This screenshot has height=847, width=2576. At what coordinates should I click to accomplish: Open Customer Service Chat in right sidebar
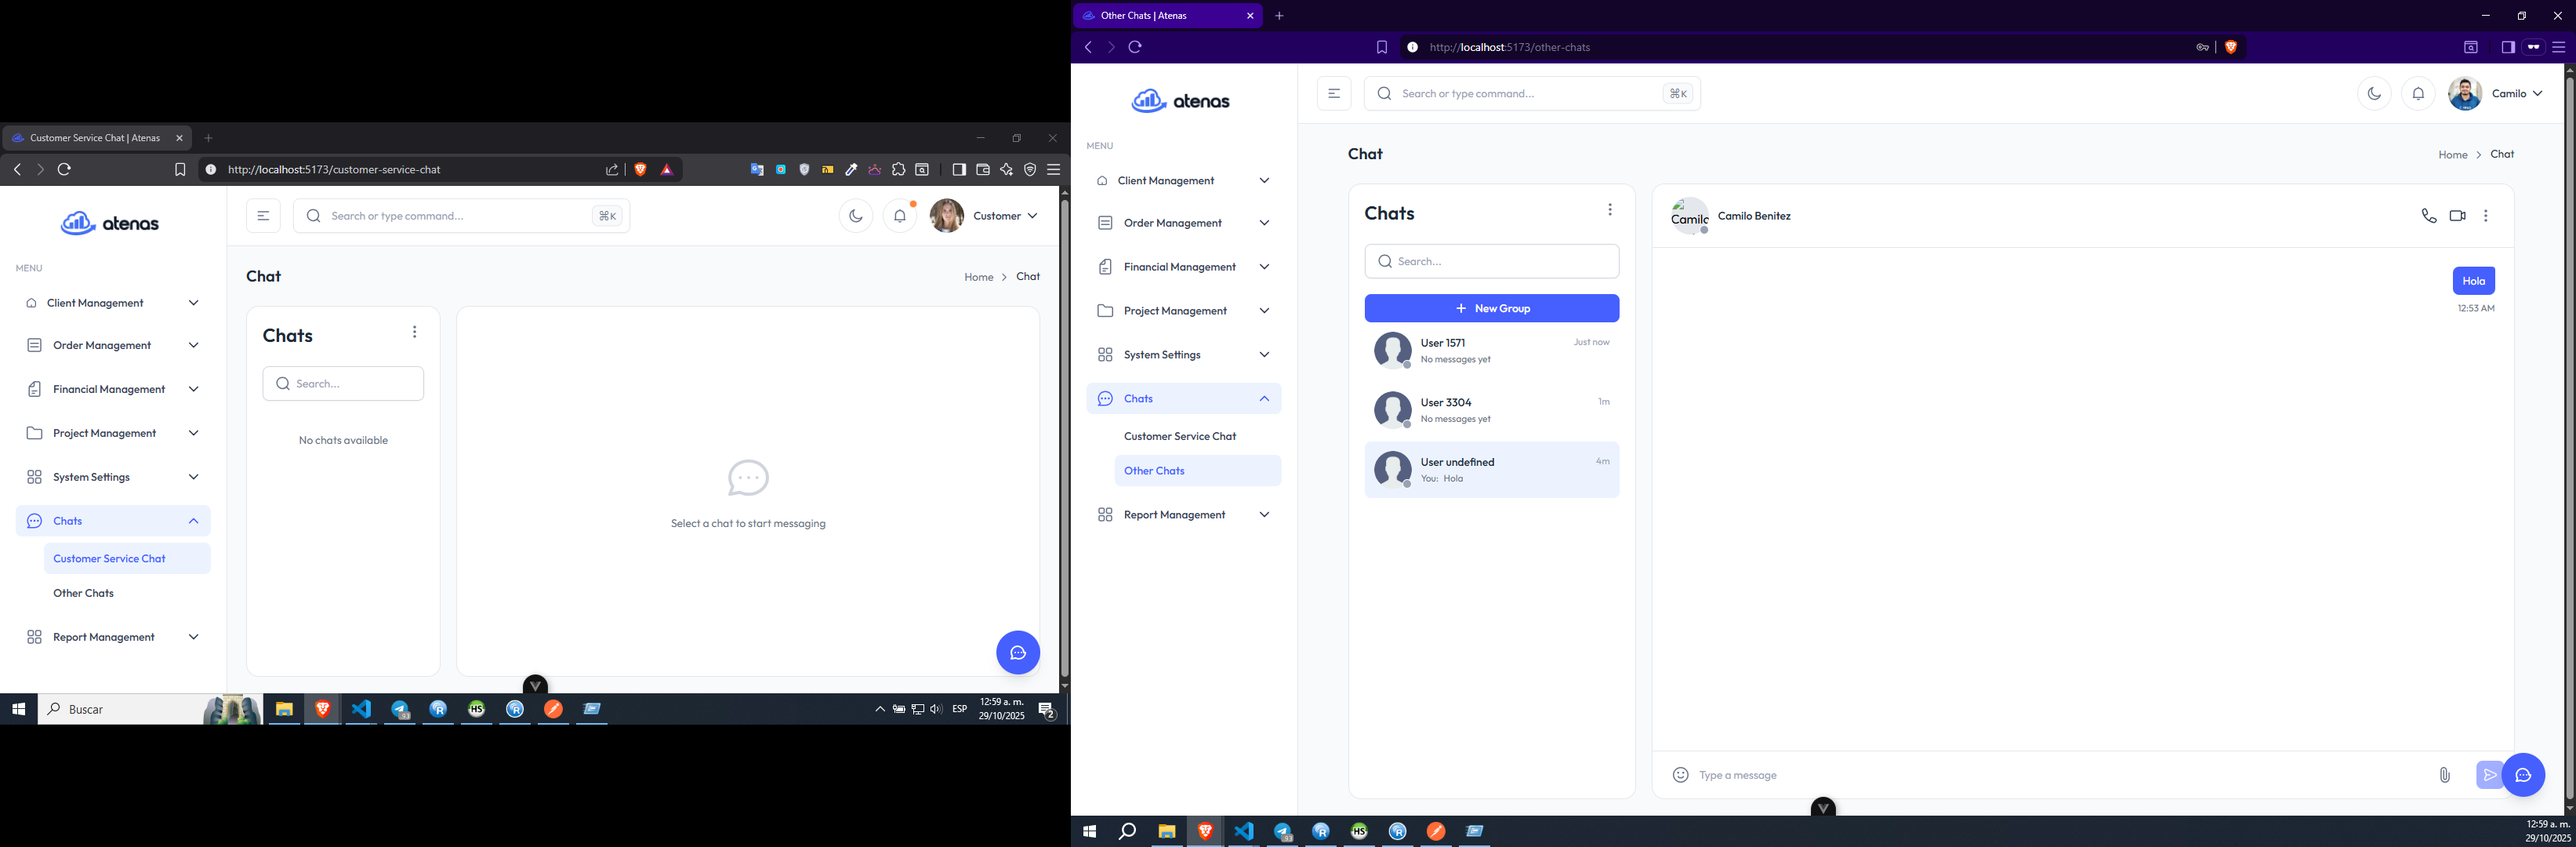pyautogui.click(x=1180, y=436)
